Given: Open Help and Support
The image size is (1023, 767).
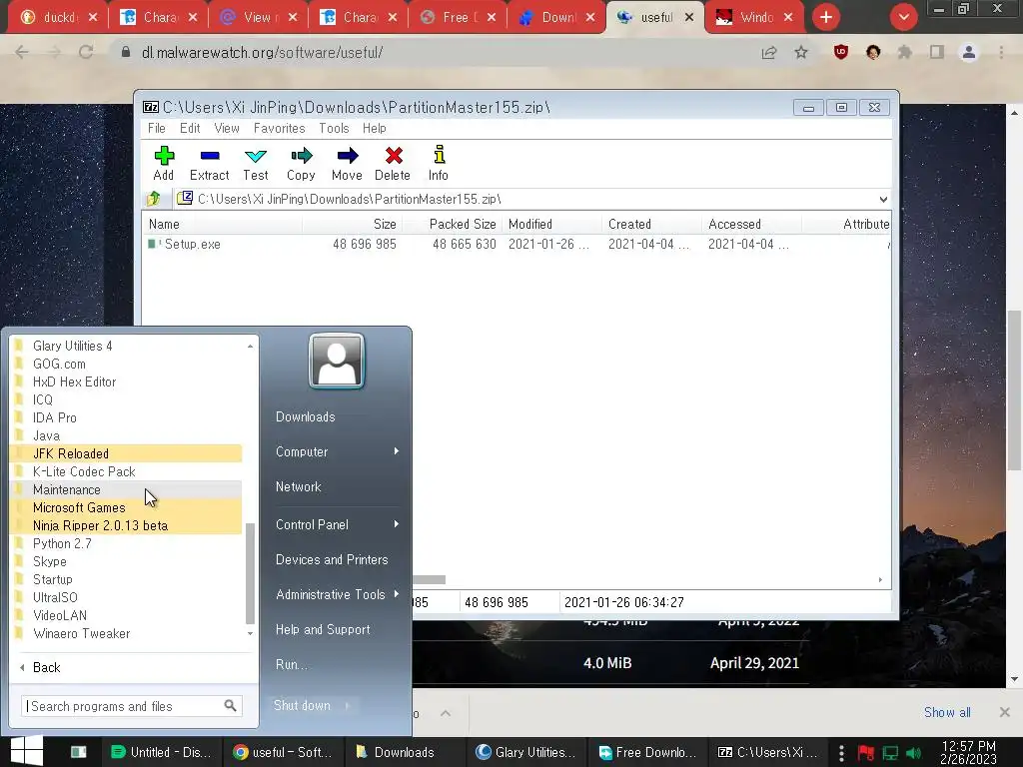Looking at the screenshot, I should 323,629.
